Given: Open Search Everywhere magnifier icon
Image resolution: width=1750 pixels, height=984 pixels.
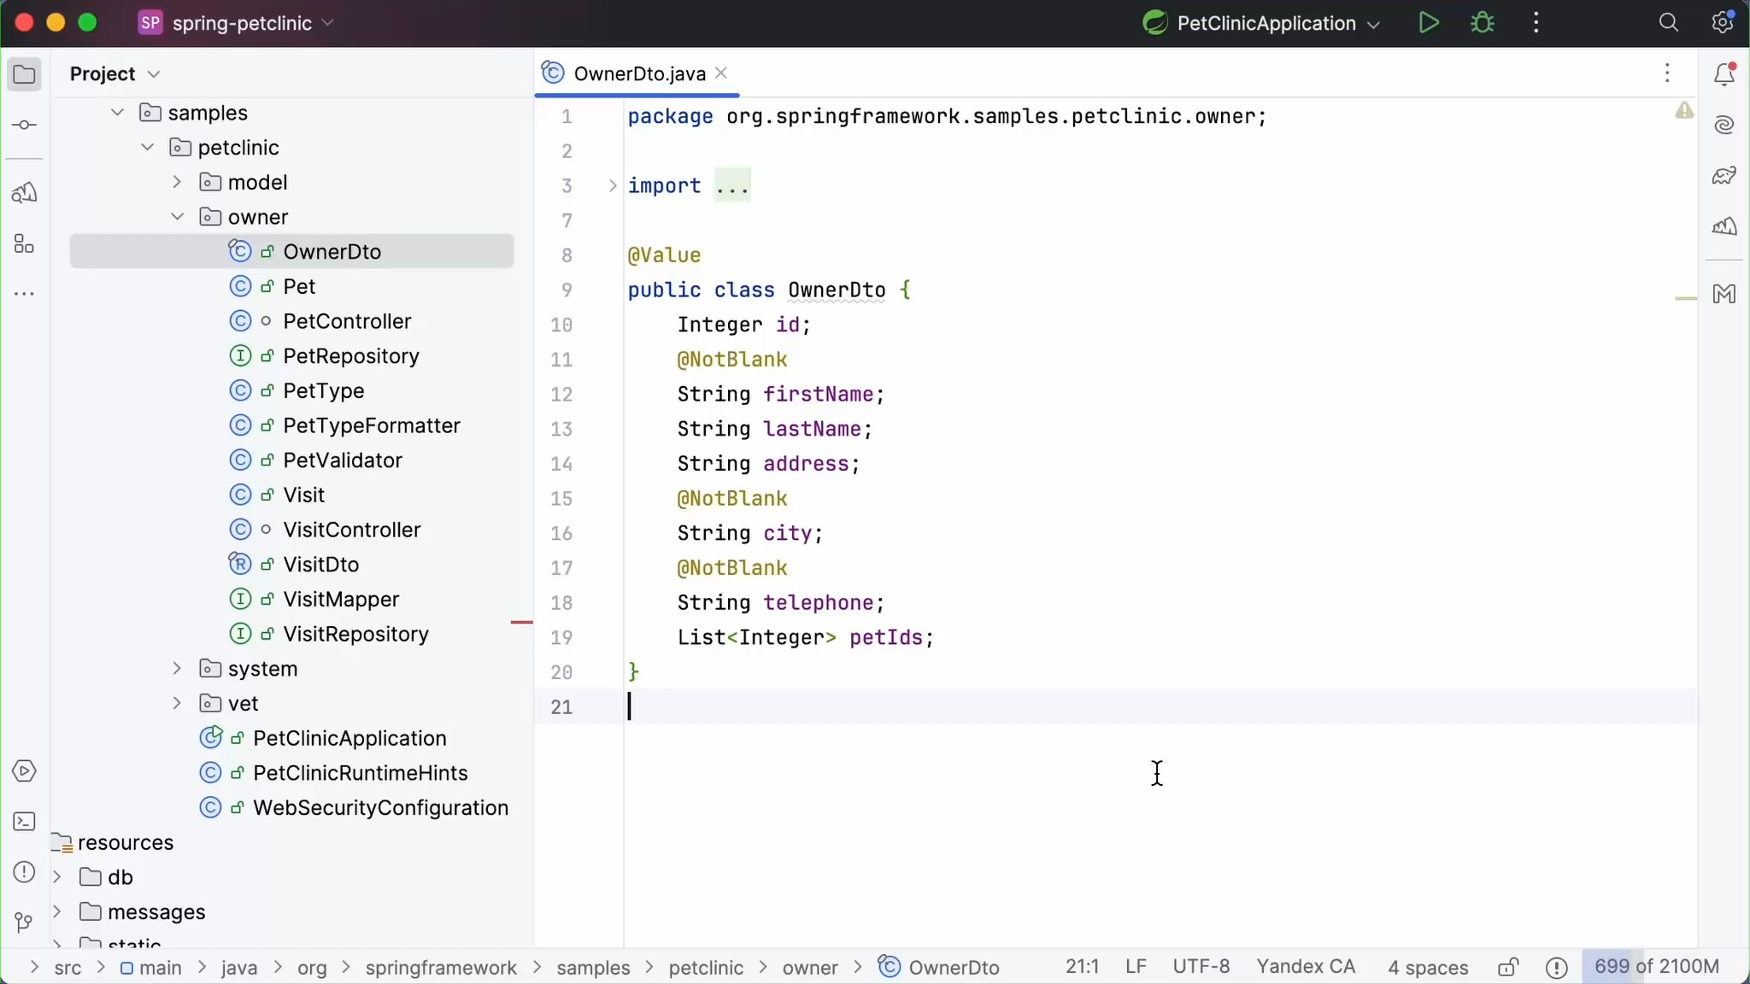Looking at the screenshot, I should 1668,23.
